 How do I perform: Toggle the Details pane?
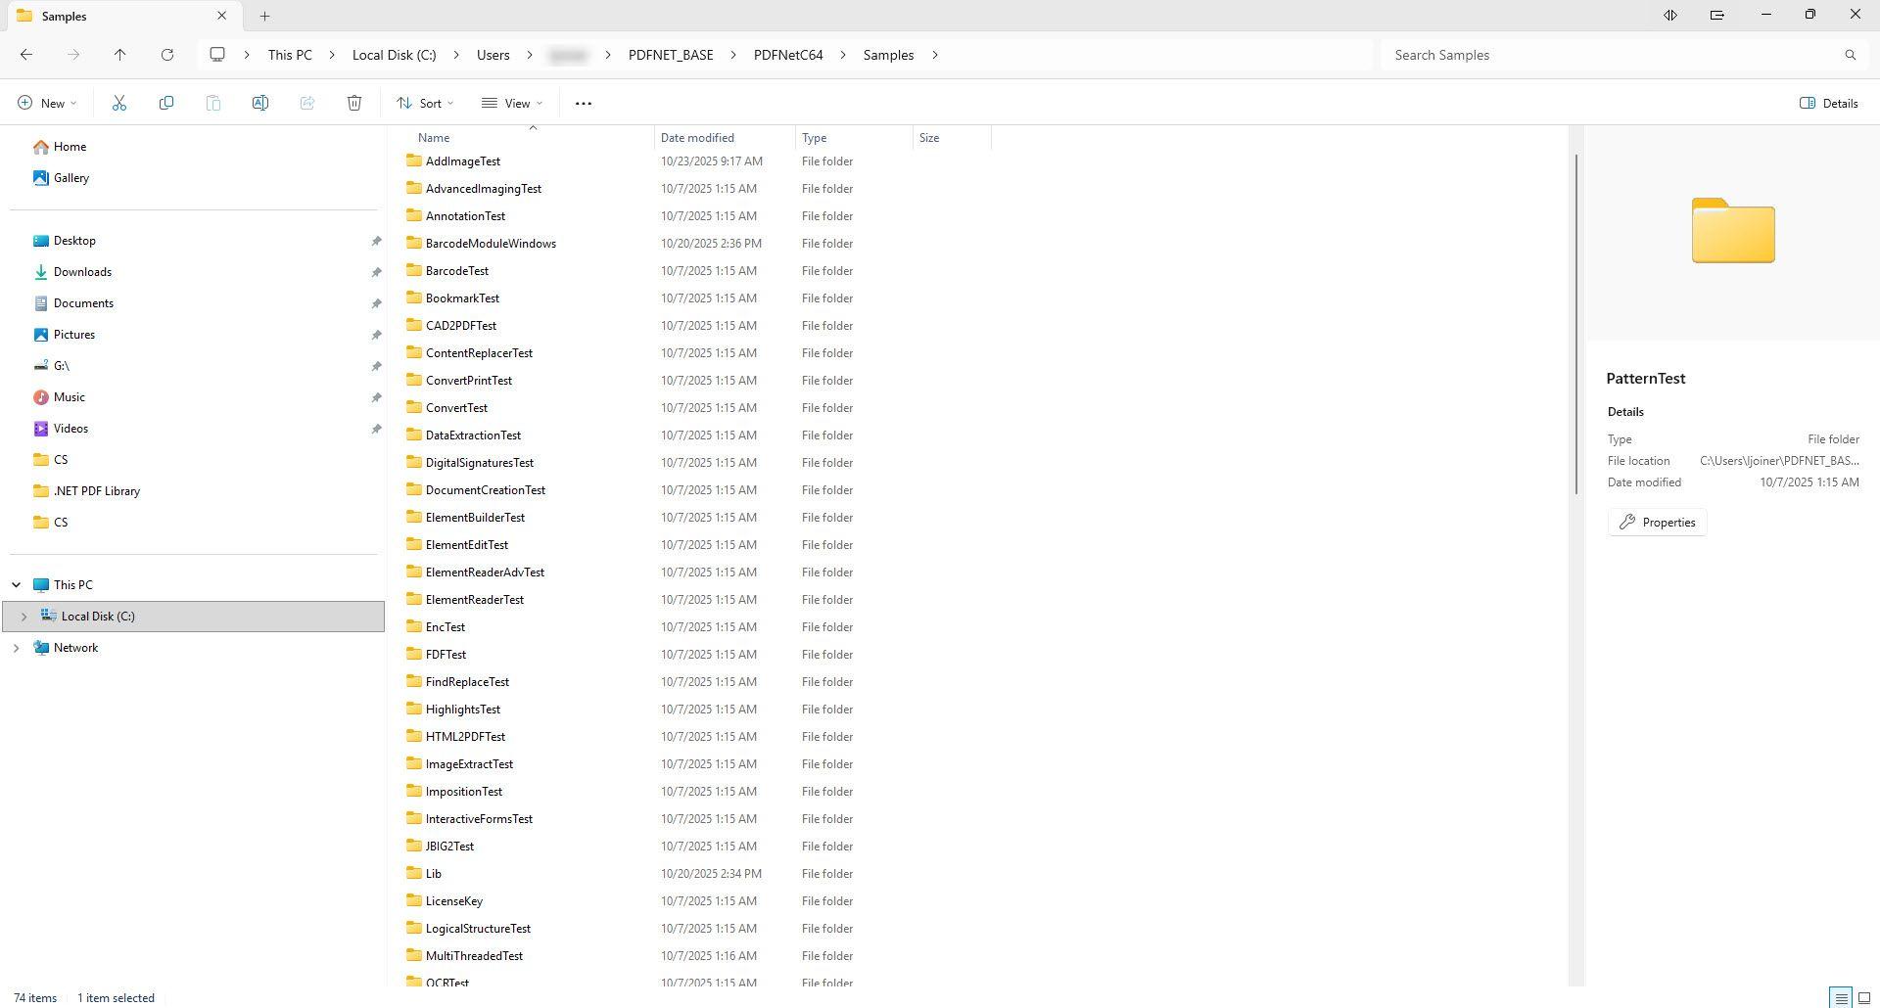point(1828,103)
